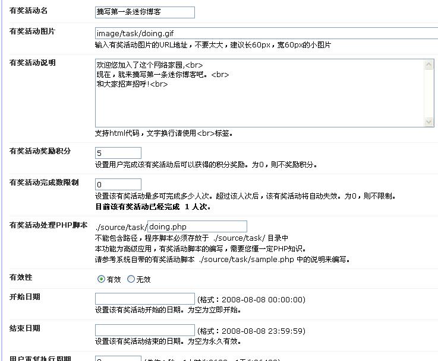438x361 pixels.
Task: Click the 有奖活动名 input field
Action: pos(144,12)
